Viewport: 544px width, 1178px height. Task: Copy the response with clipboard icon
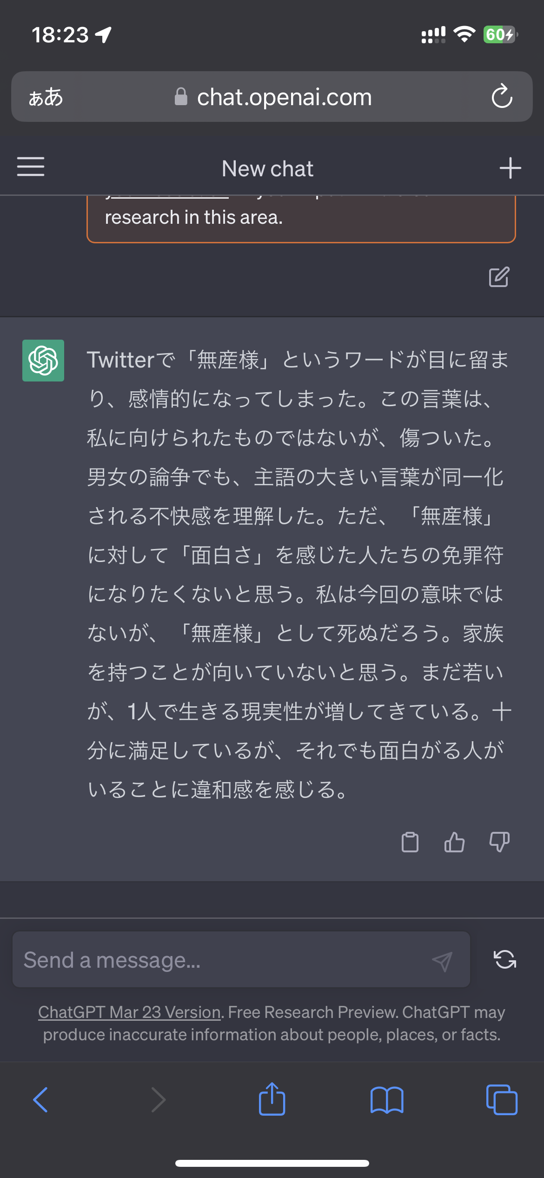coord(410,842)
